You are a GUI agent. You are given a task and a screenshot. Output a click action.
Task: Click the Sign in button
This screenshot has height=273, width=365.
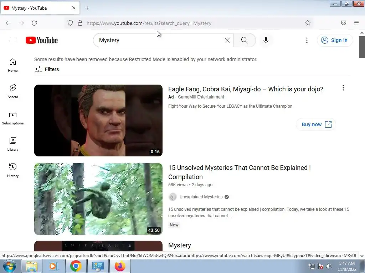pyautogui.click(x=335, y=40)
